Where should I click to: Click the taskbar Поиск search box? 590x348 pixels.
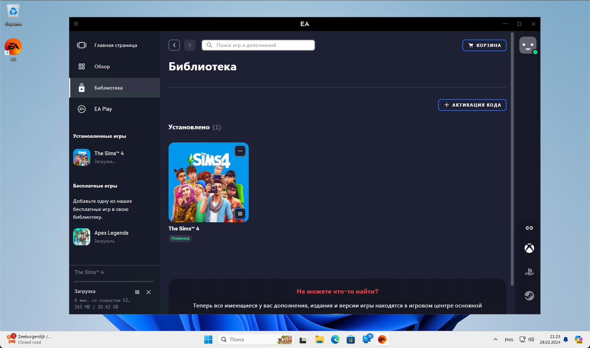tap(256, 339)
